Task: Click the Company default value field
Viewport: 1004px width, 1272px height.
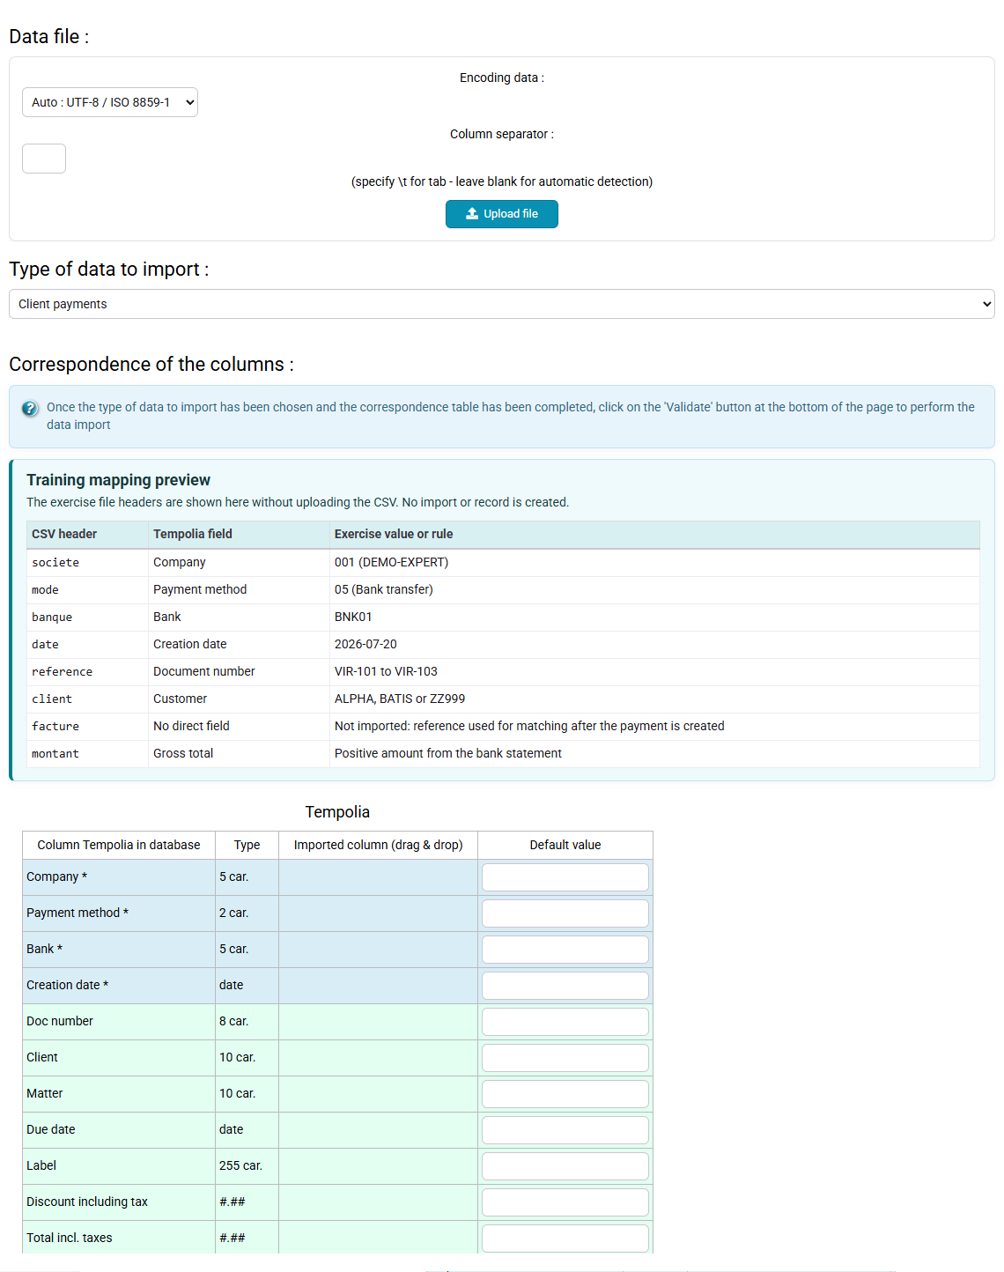Action: pyautogui.click(x=565, y=877)
